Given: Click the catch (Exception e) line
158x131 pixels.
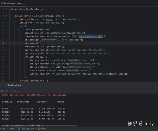Looking at the screenshot, I should [34, 81].
